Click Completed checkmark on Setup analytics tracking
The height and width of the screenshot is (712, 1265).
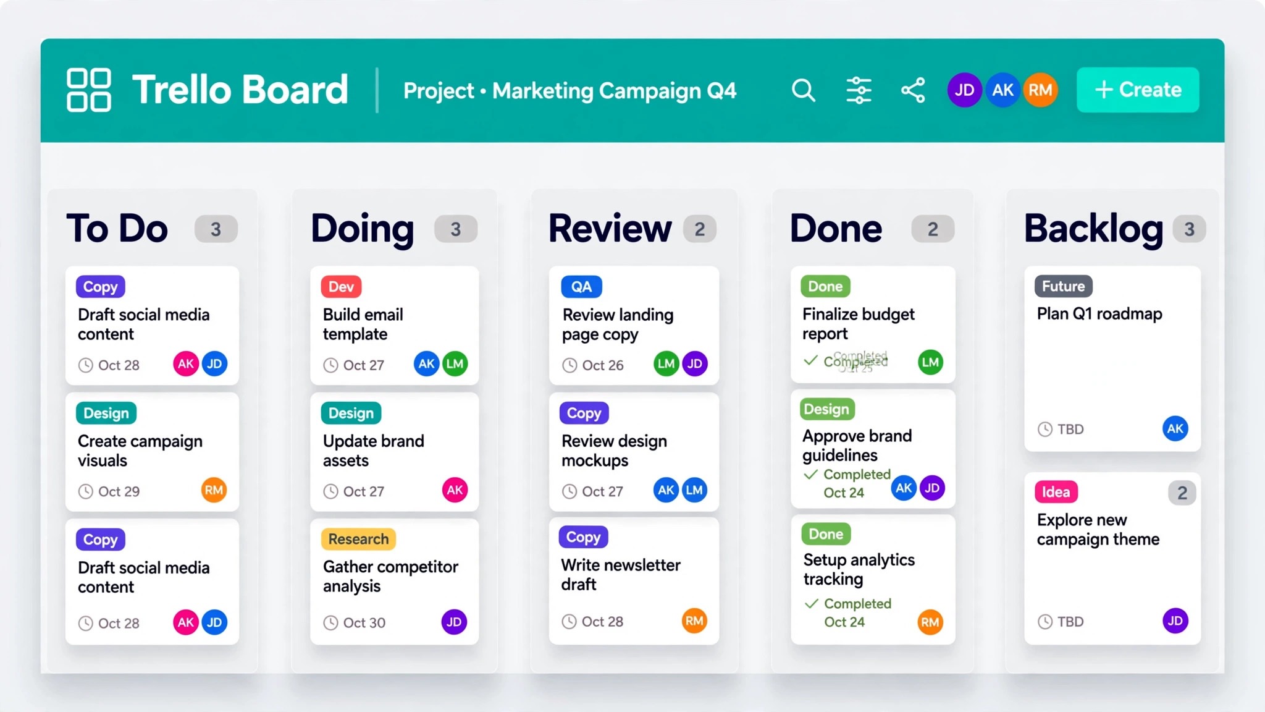click(812, 604)
